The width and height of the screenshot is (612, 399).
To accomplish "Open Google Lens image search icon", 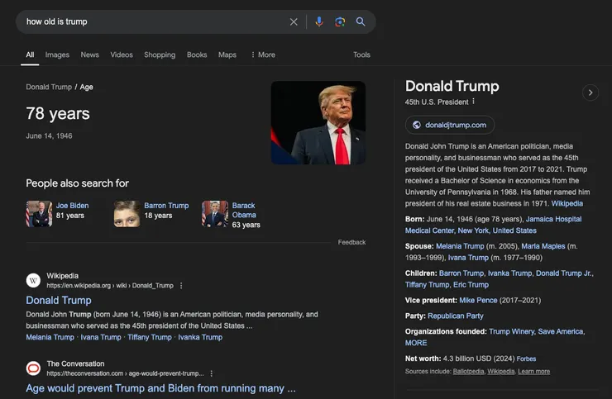I will pos(340,21).
